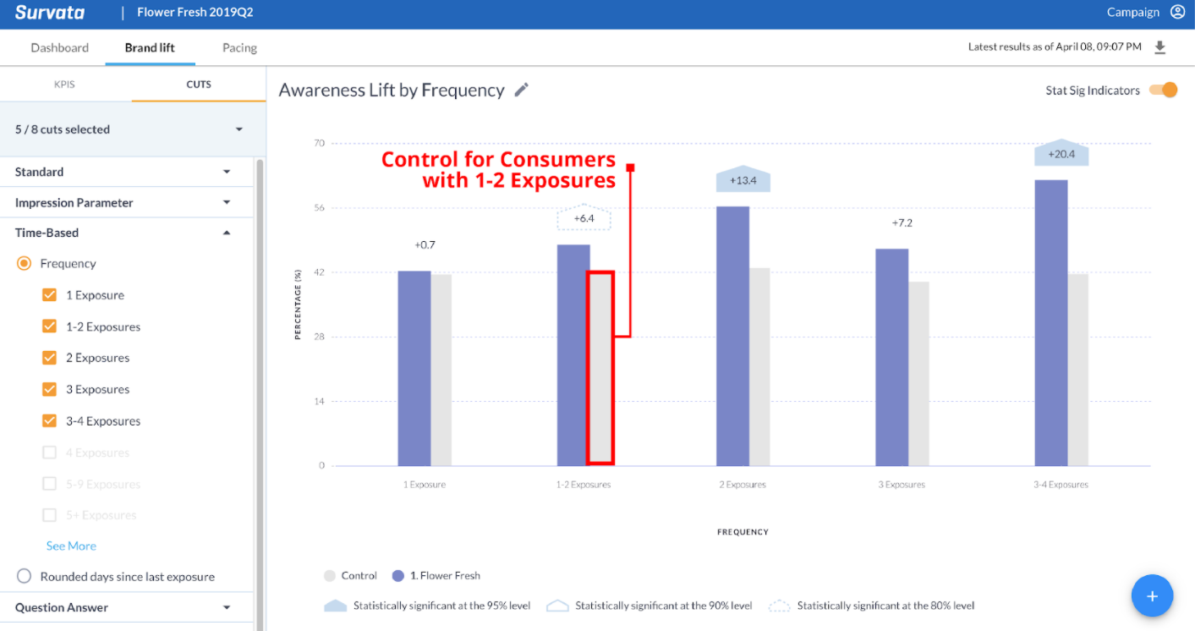This screenshot has height=631, width=1195.
Task: Collapse the Time-Based section
Action: [127, 233]
